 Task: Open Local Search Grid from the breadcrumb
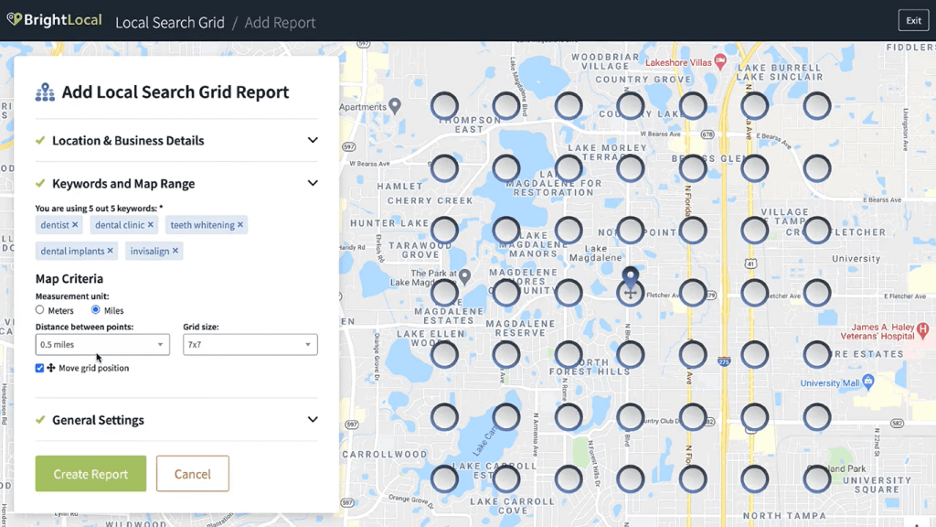click(170, 22)
